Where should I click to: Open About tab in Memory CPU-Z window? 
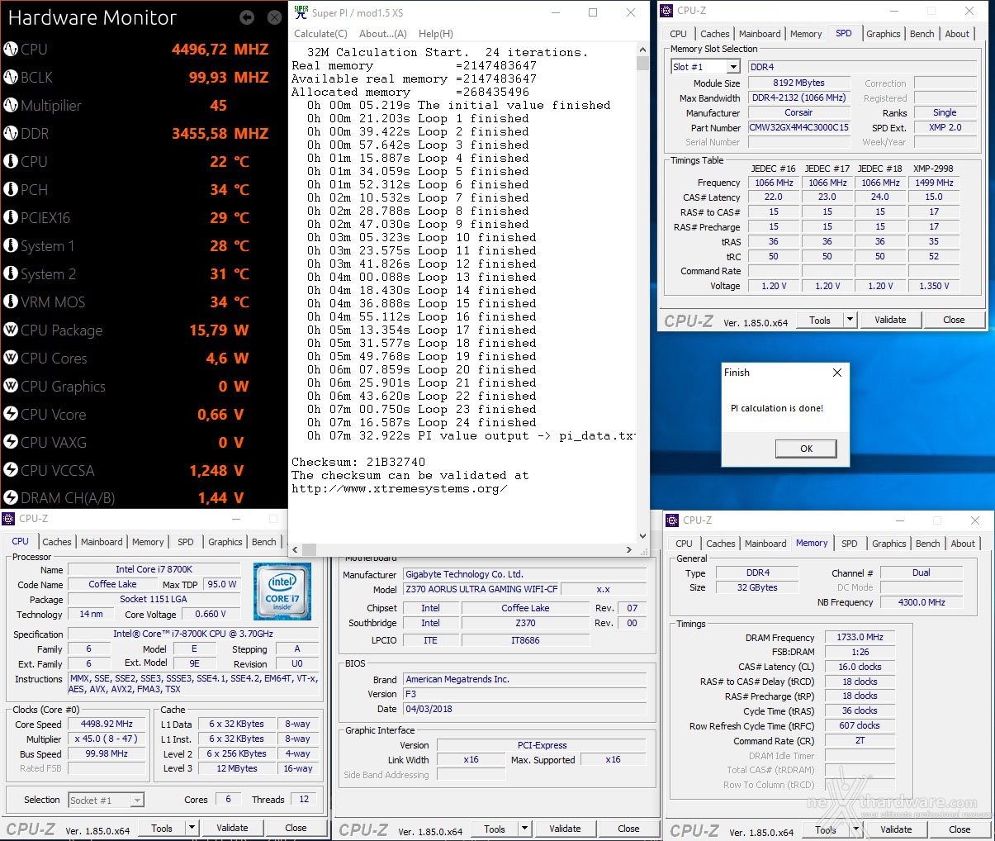(963, 544)
